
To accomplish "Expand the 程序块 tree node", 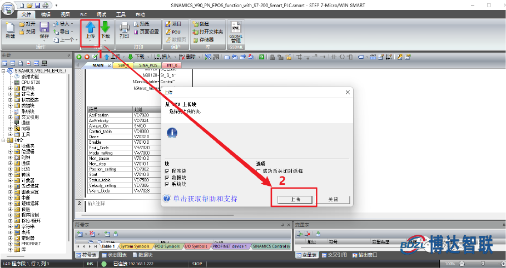I will coord(11,88).
